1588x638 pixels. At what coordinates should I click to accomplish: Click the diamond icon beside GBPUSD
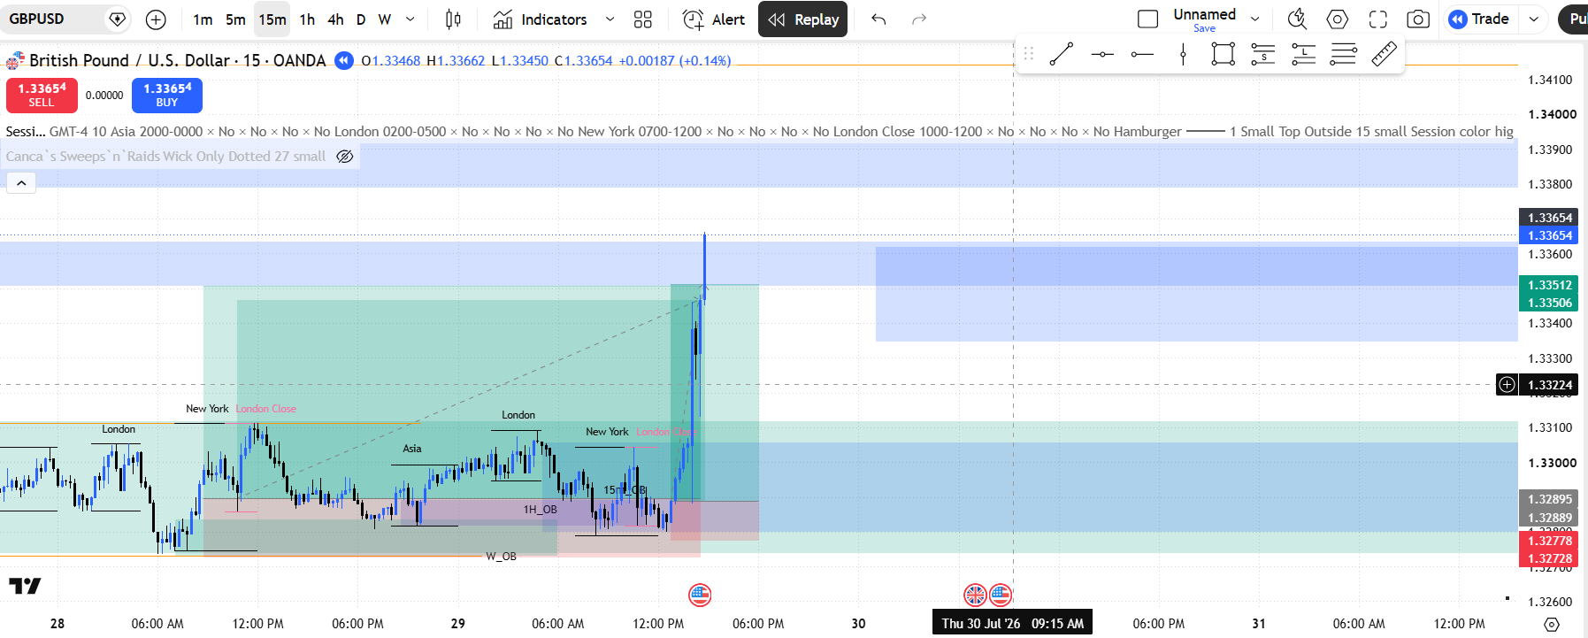117,19
